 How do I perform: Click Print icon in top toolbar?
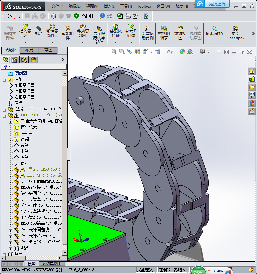point(128,16)
